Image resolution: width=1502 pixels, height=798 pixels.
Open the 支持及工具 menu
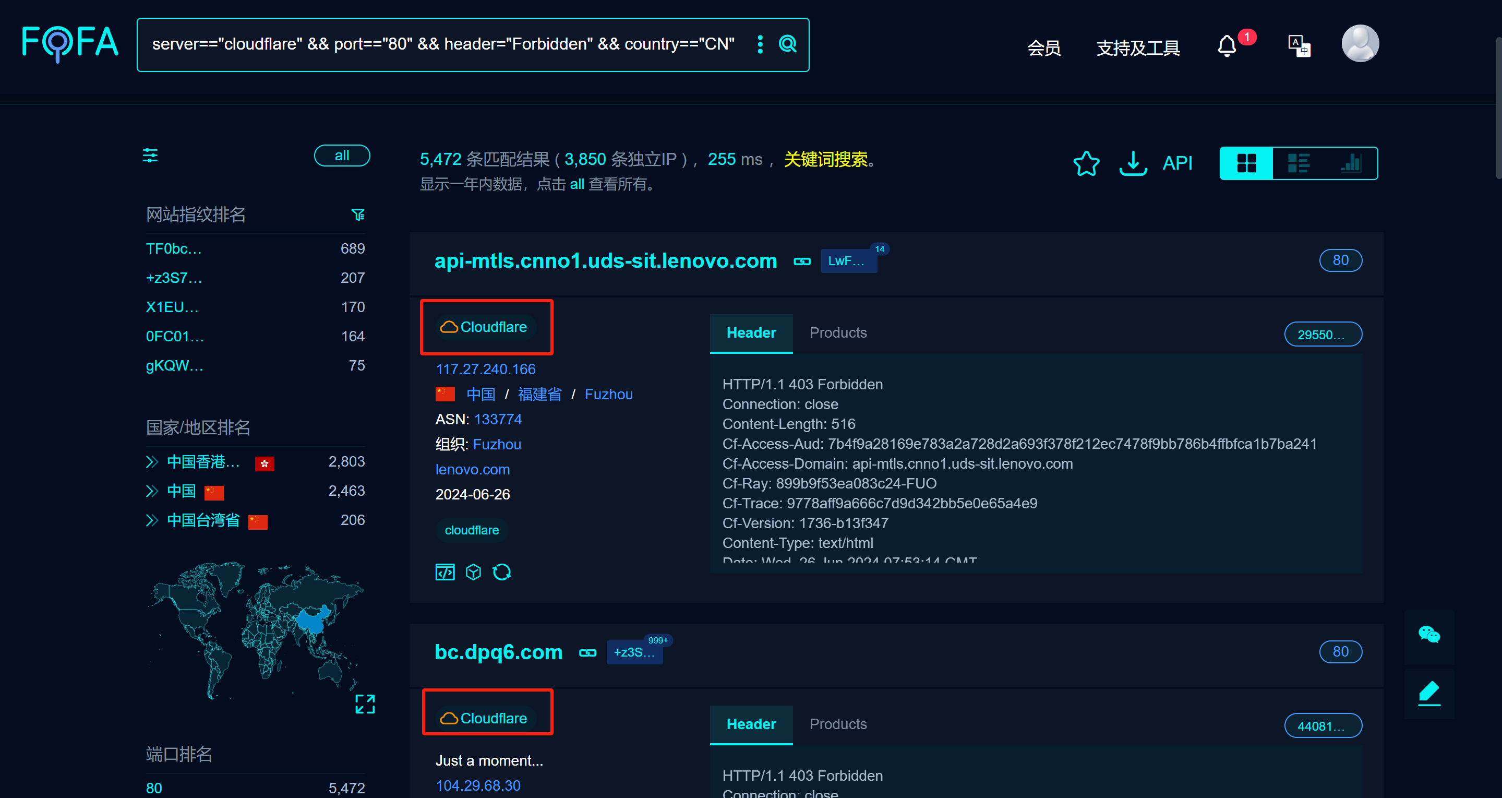pos(1137,47)
